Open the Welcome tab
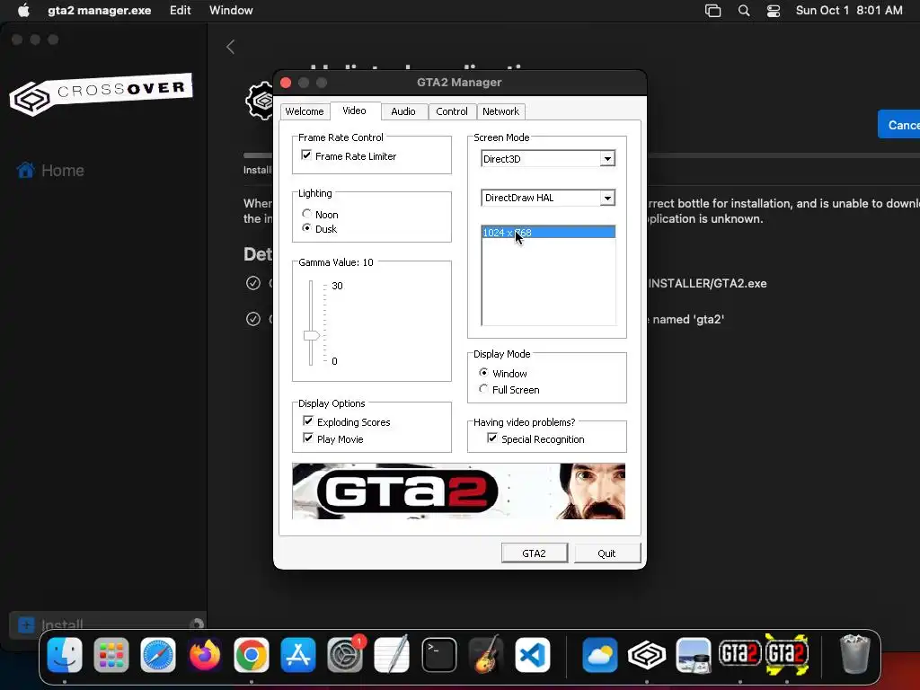Screen dimensions: 920x690 (x=304, y=111)
